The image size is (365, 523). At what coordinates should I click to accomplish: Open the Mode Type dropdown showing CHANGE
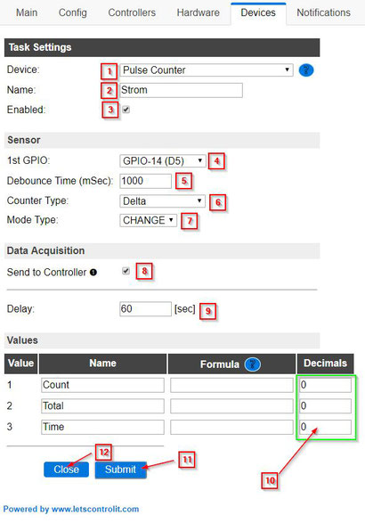[x=148, y=220]
